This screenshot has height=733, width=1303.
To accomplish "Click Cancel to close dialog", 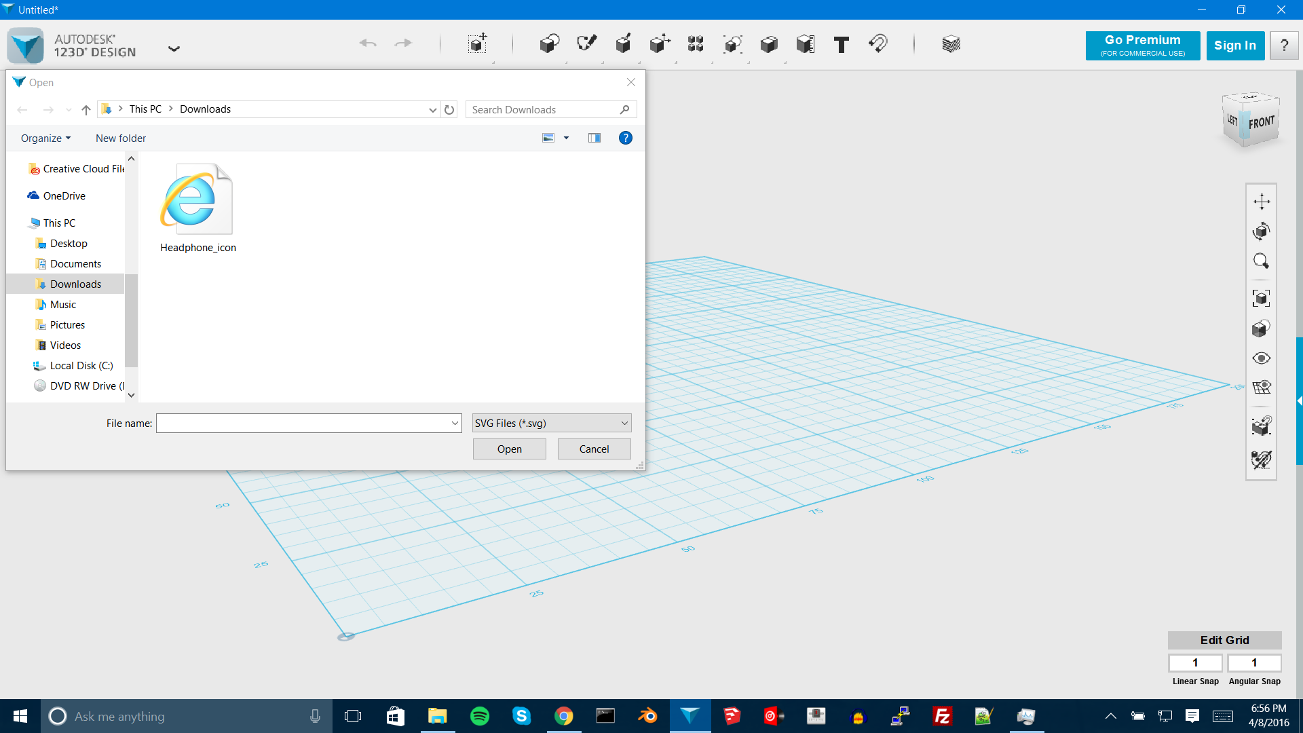I will (x=593, y=449).
